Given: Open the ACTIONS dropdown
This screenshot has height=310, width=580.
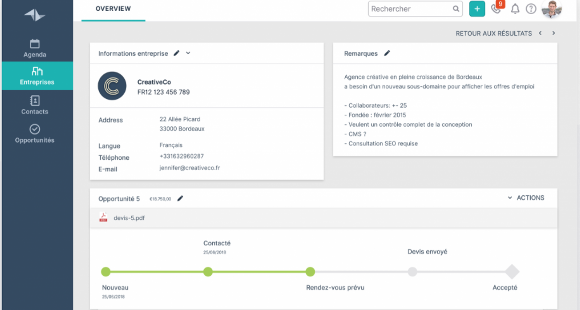Looking at the screenshot, I should 526,198.
